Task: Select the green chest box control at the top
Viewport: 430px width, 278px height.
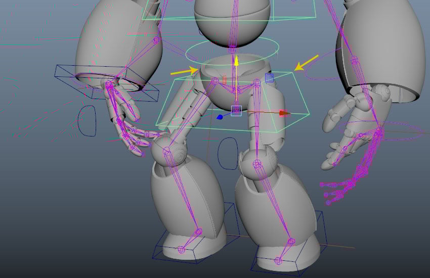Action: pos(229,11)
